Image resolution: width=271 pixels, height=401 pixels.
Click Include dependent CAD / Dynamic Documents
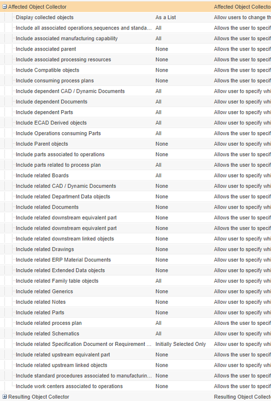(x=70, y=91)
